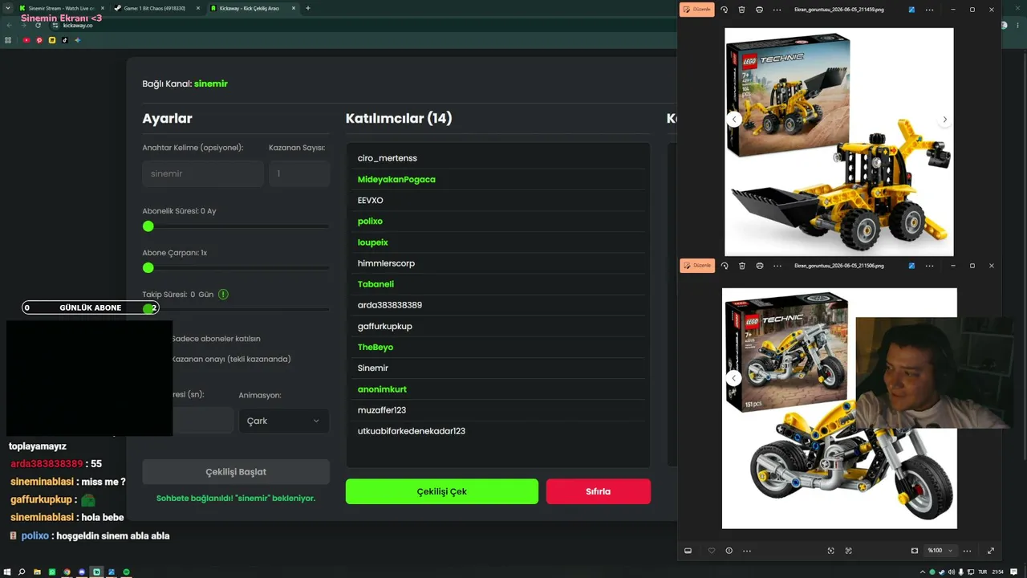Go to previous image in upper Photos window
This screenshot has width=1027, height=578.
click(x=733, y=120)
